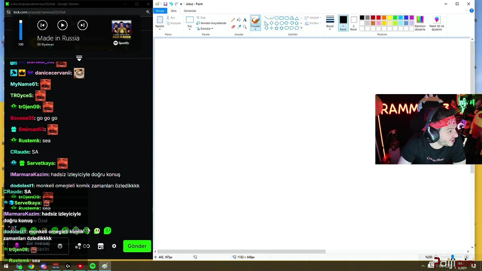Click Kopyala copy in Pano group
The width and height of the screenshot is (482, 271).
click(x=174, y=23)
